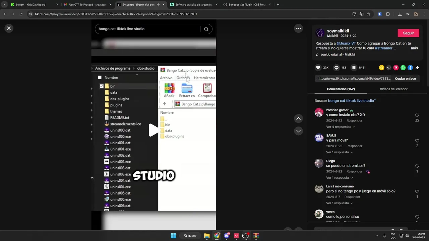429x241 pixels.
Task: Bookmark this page with star icon
Action: 369,14
